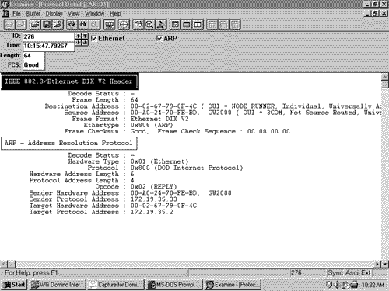
Task: Click the crosshair target toolbar icon
Action: [124, 25]
